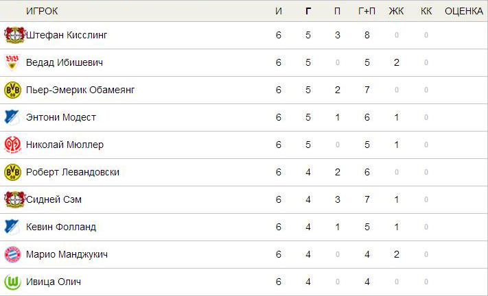Open Пьер-Эмерик Обамеянг player link
This screenshot has width=488, height=296.
[80, 90]
